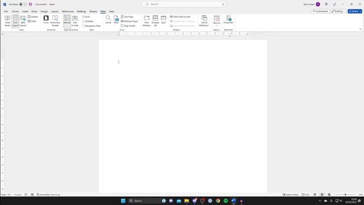Open File Explorer from taskbar
This screenshot has width=364, height=205.
coord(187,201)
